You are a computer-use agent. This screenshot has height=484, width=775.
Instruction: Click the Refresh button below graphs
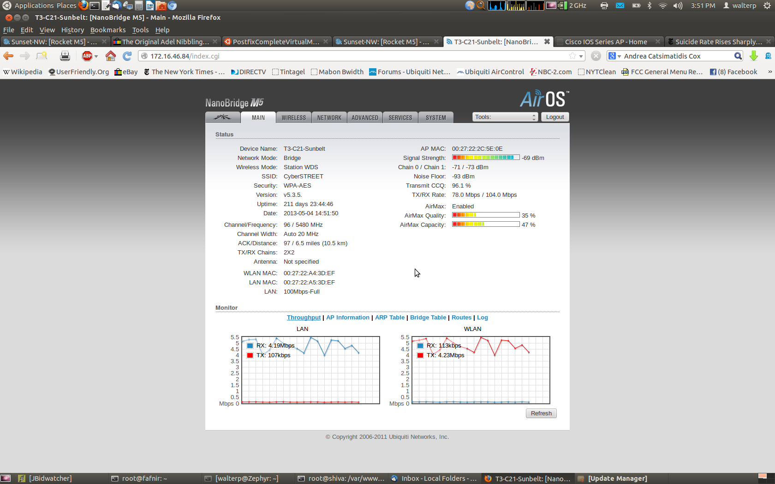pos(541,413)
